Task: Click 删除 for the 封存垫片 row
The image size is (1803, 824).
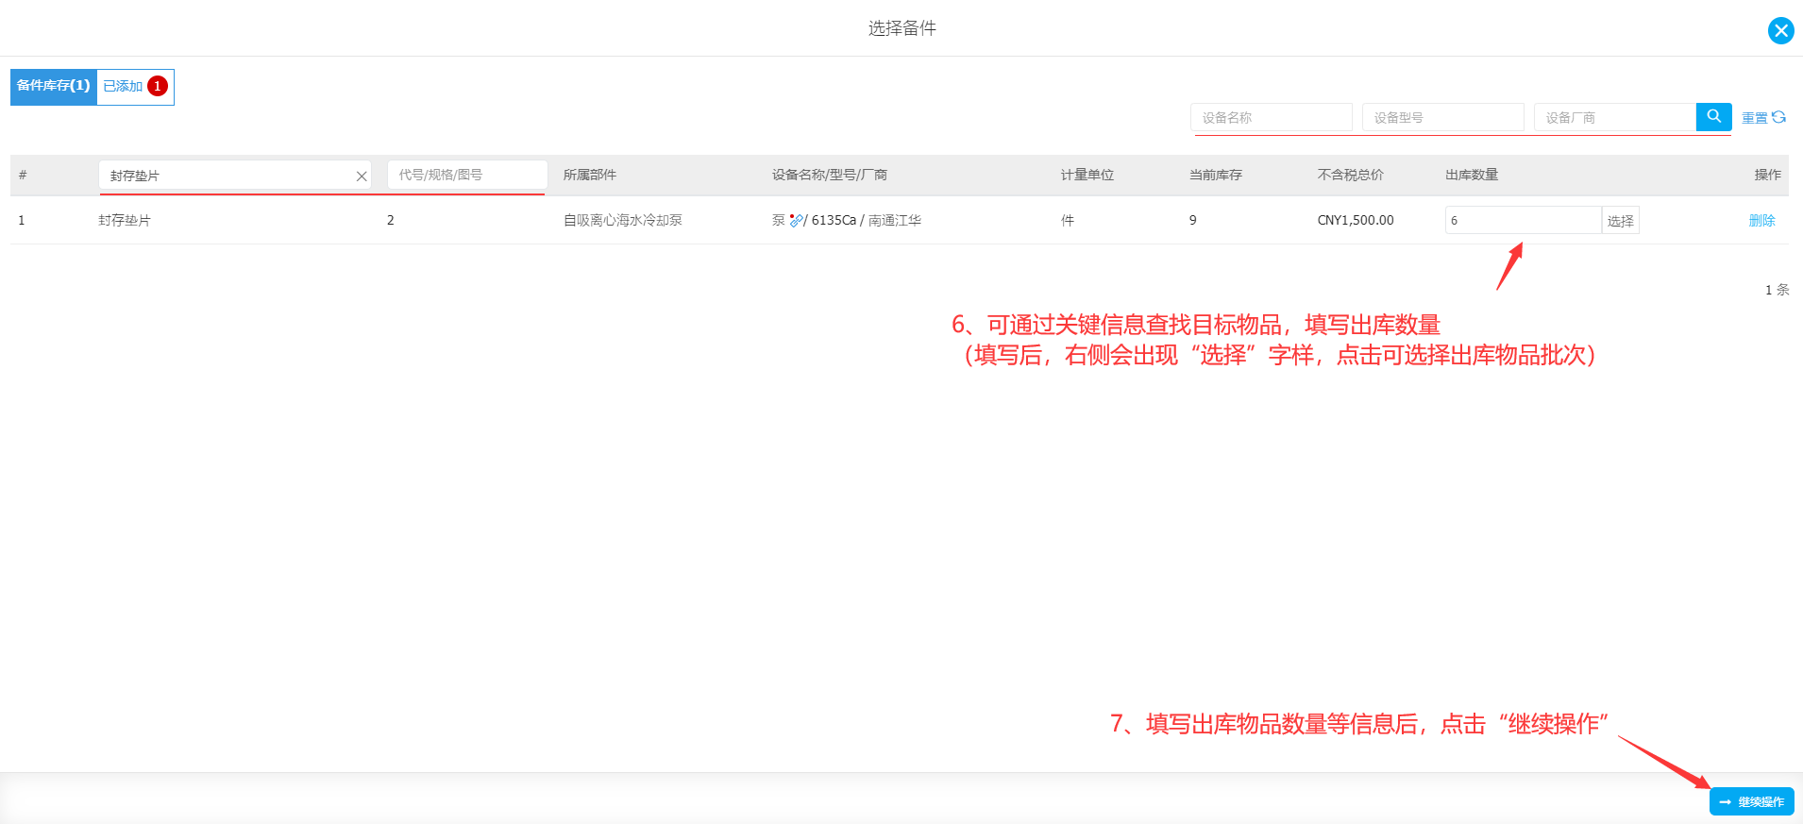Action: pyautogui.click(x=1761, y=220)
